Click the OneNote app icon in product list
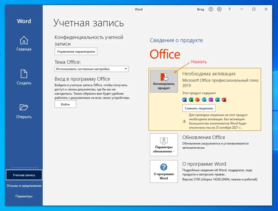 211,100
